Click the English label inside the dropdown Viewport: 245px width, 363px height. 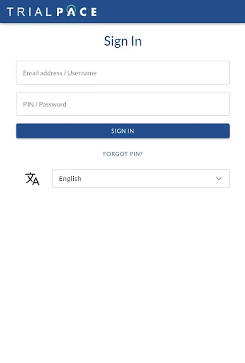70,178
